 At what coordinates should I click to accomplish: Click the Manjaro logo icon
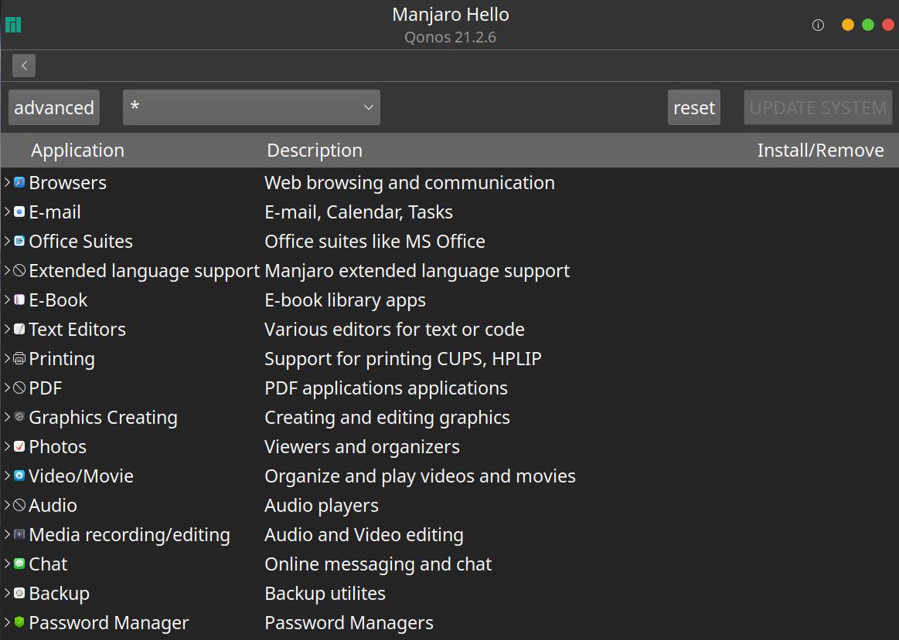[13, 25]
